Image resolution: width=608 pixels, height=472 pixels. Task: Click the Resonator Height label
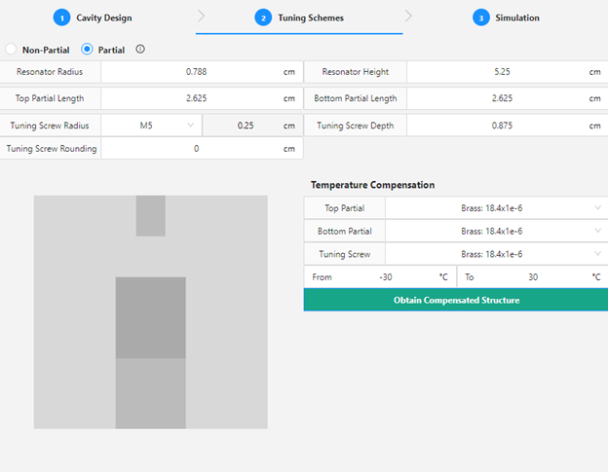pos(356,72)
